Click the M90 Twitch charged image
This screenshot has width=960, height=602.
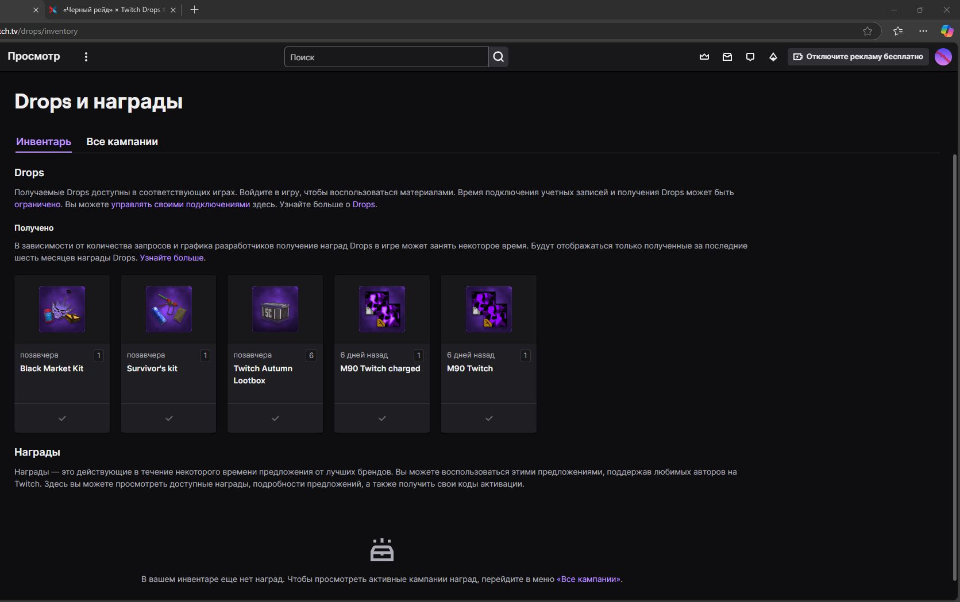[x=382, y=309]
